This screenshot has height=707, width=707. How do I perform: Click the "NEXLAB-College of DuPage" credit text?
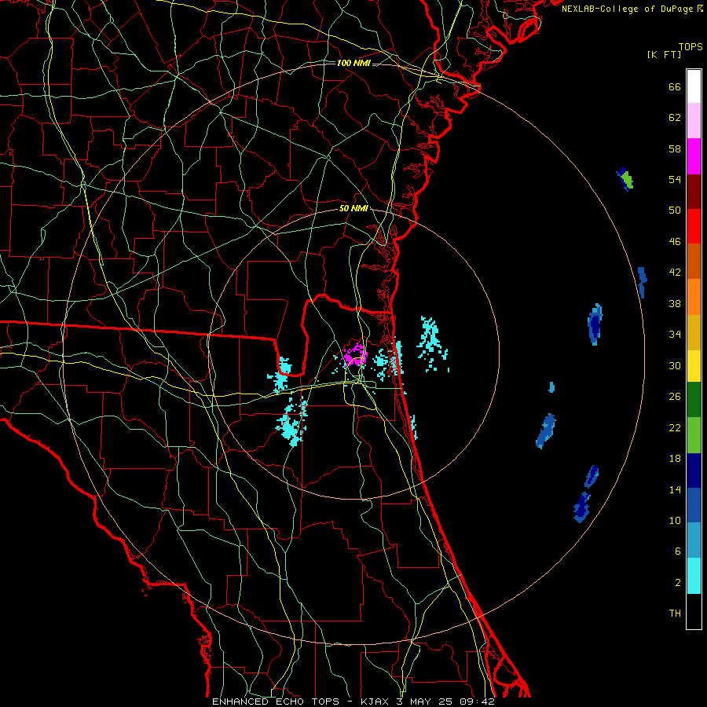[628, 9]
